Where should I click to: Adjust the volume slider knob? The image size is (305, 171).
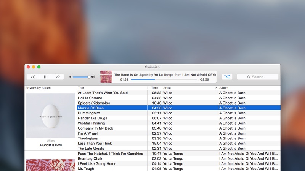[x=89, y=77]
